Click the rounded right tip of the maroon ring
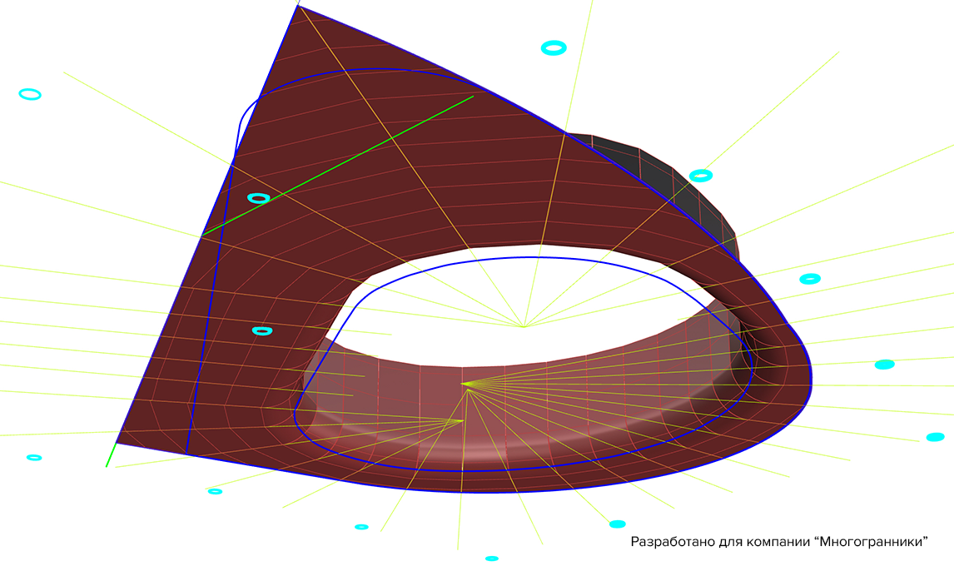The image size is (954, 566). tap(804, 375)
